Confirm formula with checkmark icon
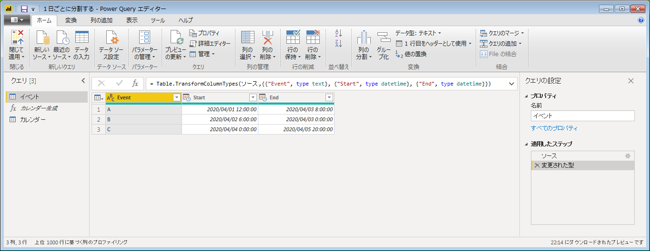 tap(119, 83)
